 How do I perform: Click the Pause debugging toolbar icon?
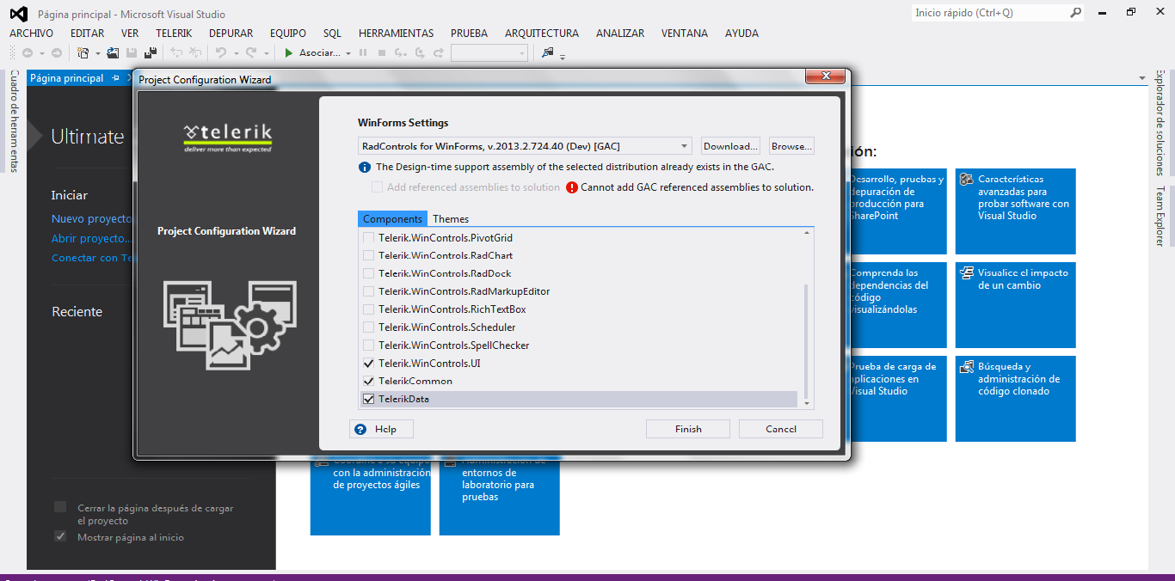tap(363, 53)
